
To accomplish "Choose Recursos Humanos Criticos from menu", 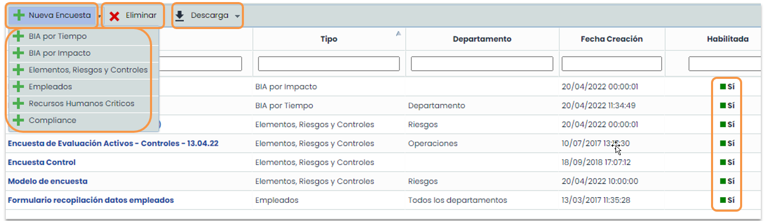I will (81, 104).
